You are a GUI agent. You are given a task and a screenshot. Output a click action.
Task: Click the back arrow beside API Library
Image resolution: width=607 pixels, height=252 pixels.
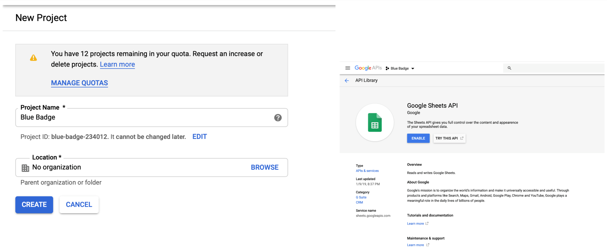pos(347,81)
